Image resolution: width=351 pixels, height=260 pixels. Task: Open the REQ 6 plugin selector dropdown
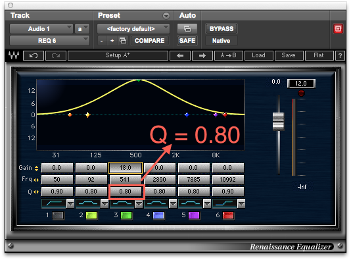coord(49,41)
